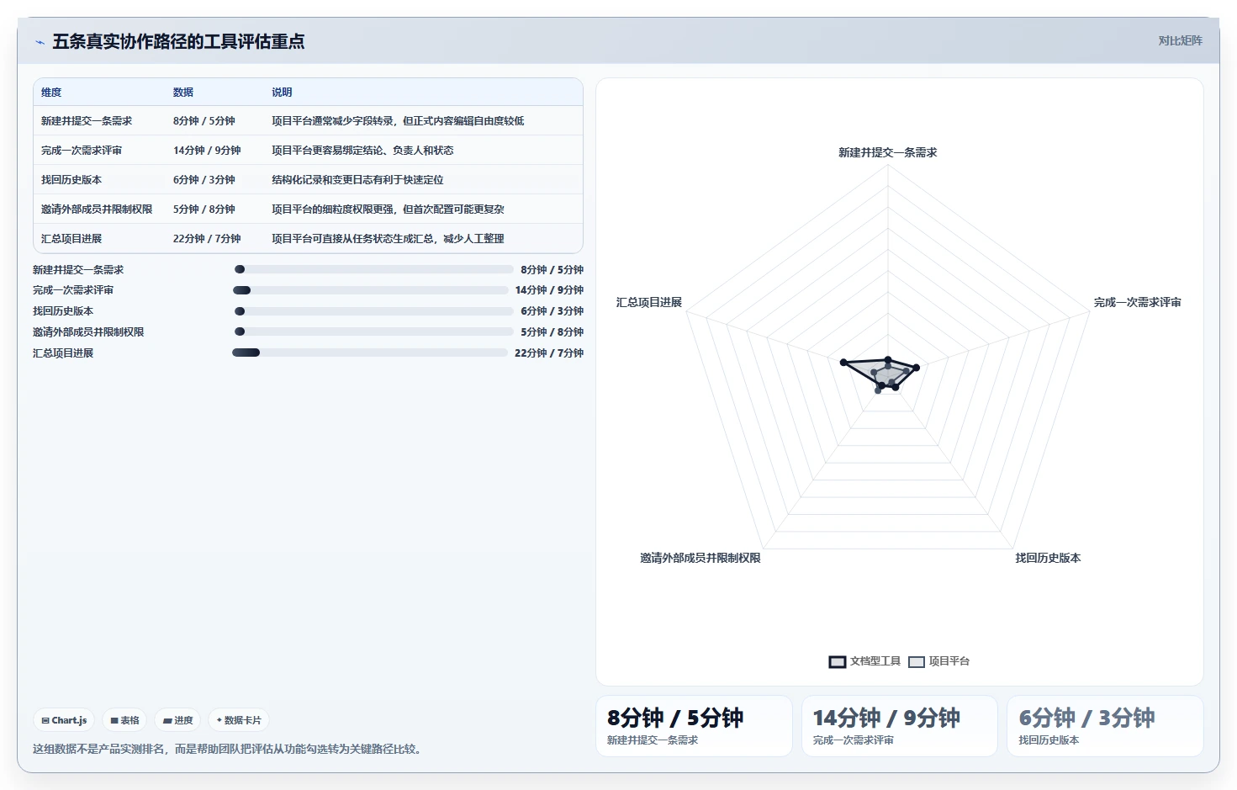Click the 汇总项目进展 progress bar
This screenshot has width=1237, height=790.
[370, 353]
